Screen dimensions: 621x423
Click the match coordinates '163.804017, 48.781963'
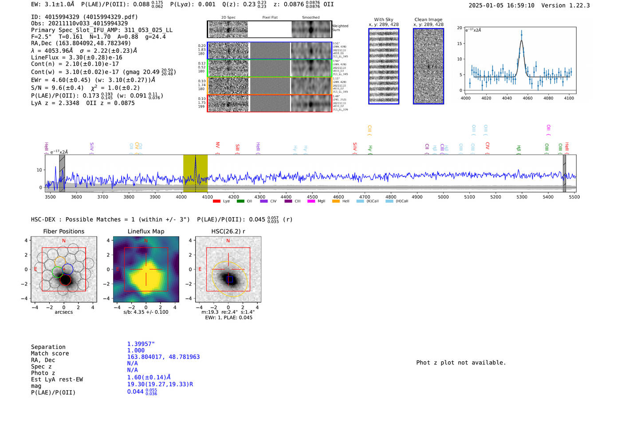pyautogui.click(x=164, y=357)
